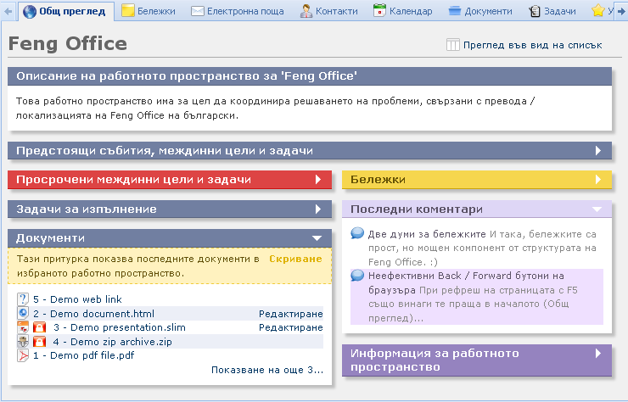Click 'Редактиране' for Demo document.html
This screenshot has height=402, width=628.
[x=290, y=314]
